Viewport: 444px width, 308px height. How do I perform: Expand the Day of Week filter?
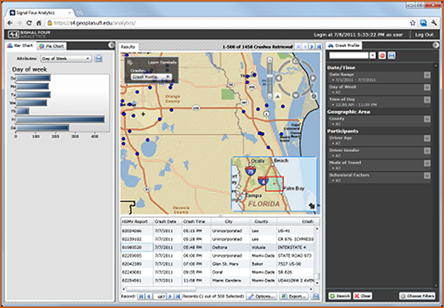tap(427, 87)
